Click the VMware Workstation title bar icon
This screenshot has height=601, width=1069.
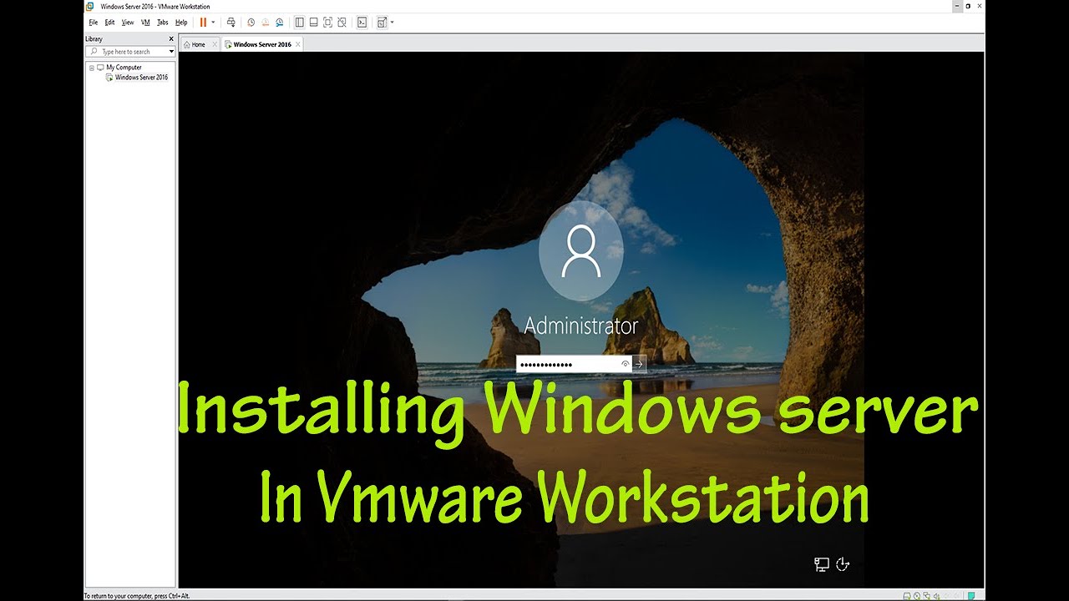[90, 7]
